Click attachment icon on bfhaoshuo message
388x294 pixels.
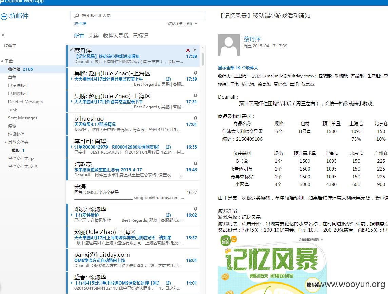click(x=195, y=118)
